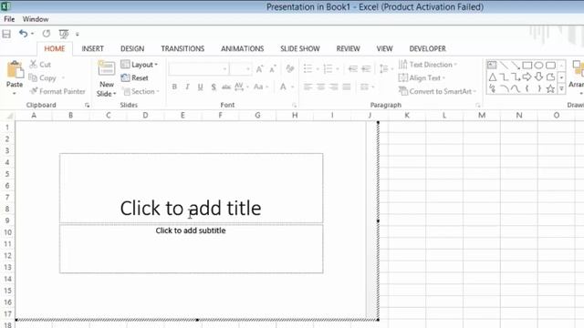
Task: Decrease font size with the smaller A icon
Action: [273, 69]
